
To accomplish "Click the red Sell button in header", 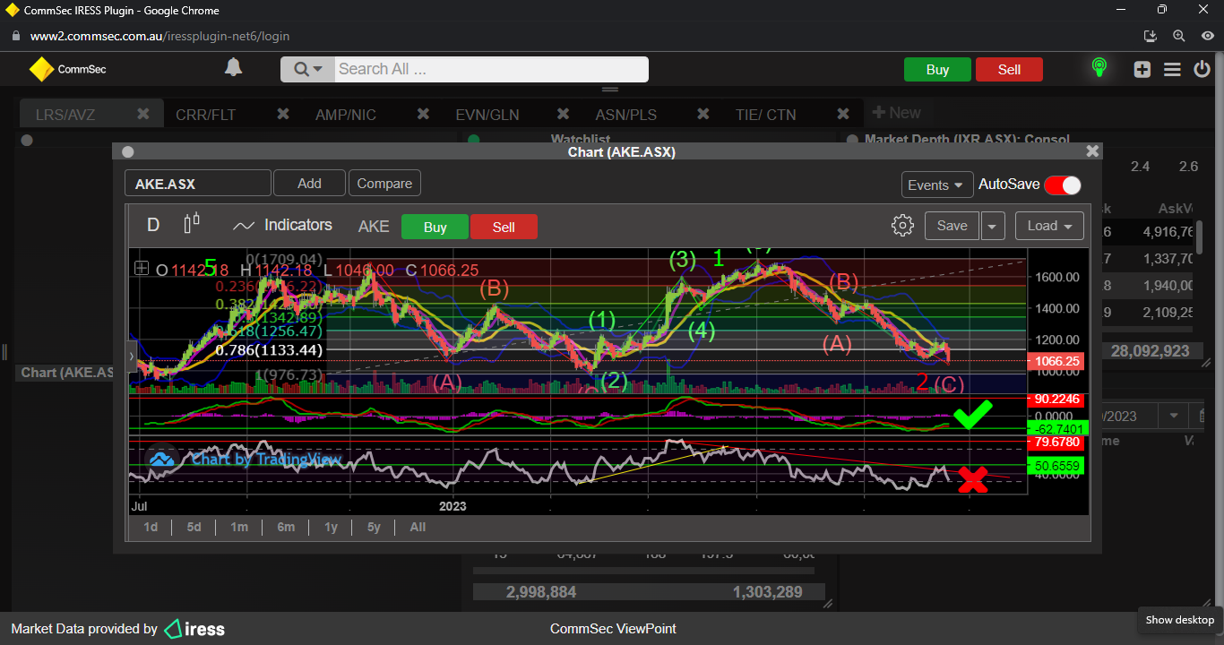I will pos(1009,70).
